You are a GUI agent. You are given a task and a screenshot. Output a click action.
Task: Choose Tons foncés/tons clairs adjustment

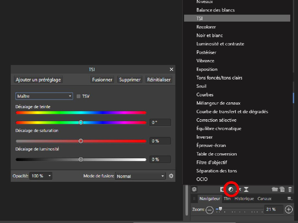point(237,77)
